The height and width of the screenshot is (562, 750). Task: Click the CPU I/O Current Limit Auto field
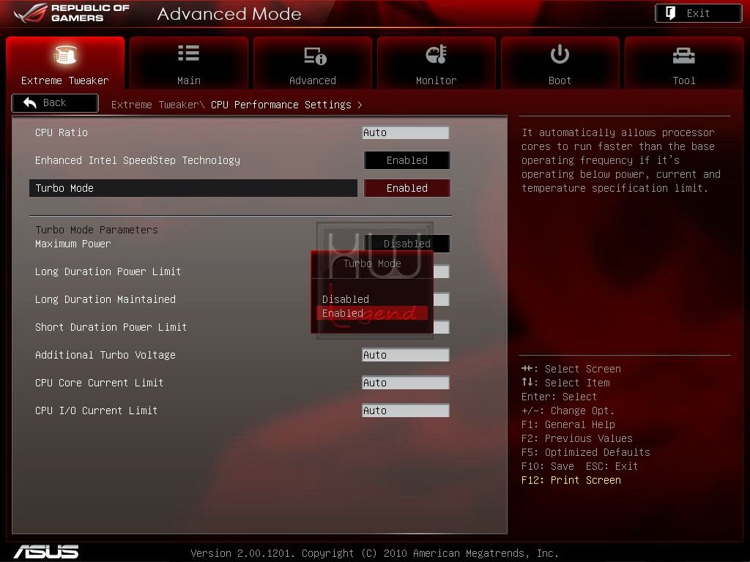[406, 411]
